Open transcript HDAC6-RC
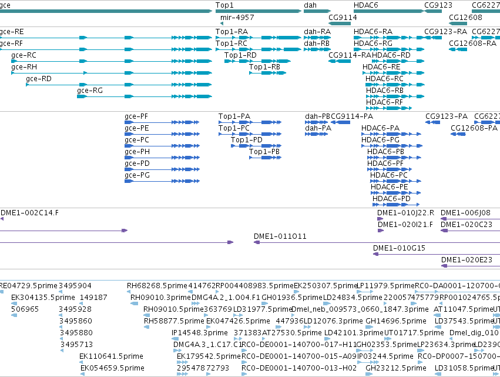This screenshot has width=500, height=377. tap(384, 79)
